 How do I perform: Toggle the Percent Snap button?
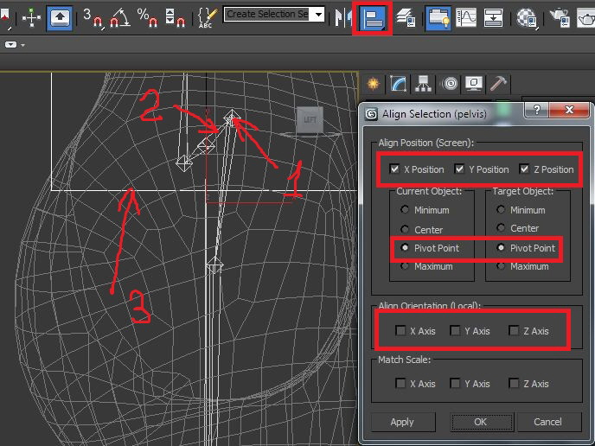click(146, 16)
